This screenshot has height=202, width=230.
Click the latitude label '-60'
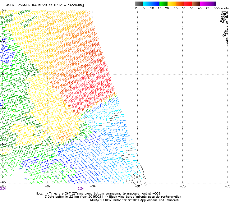coord(3,182)
